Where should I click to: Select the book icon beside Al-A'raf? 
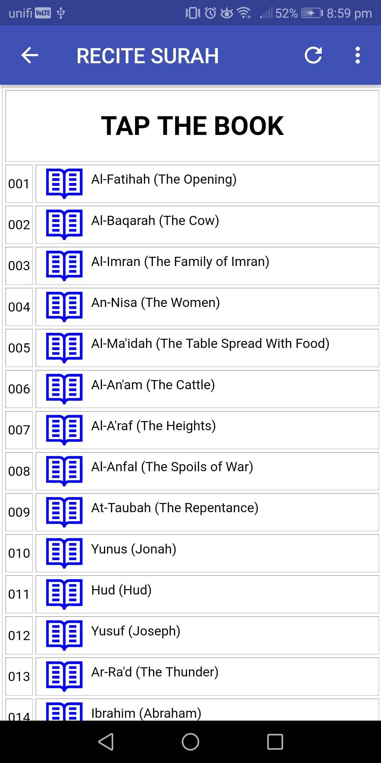[x=64, y=430]
